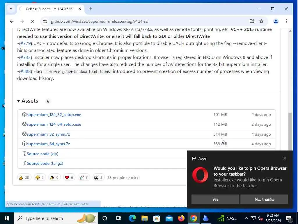The height and width of the screenshot is (224, 298).
Task: Click the forward navigation arrow
Action: [x=22, y=21]
